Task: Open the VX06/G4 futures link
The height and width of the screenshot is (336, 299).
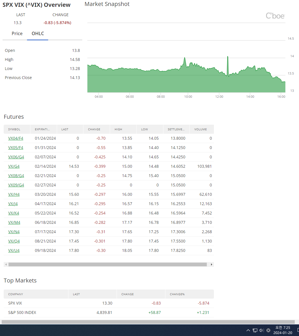Action: click(x=16, y=157)
